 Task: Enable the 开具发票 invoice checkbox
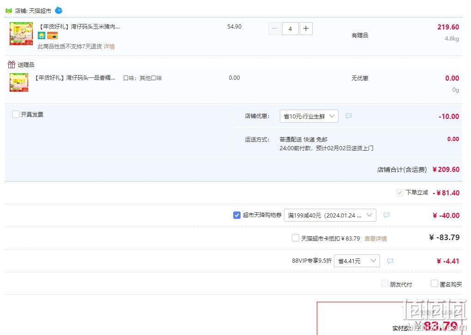coord(16,114)
